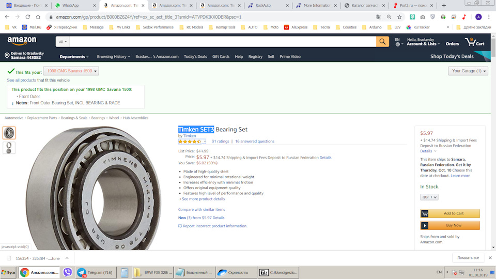Click the AliExpress bookmark
Screen dimensions: 496x279
tap(296, 27)
